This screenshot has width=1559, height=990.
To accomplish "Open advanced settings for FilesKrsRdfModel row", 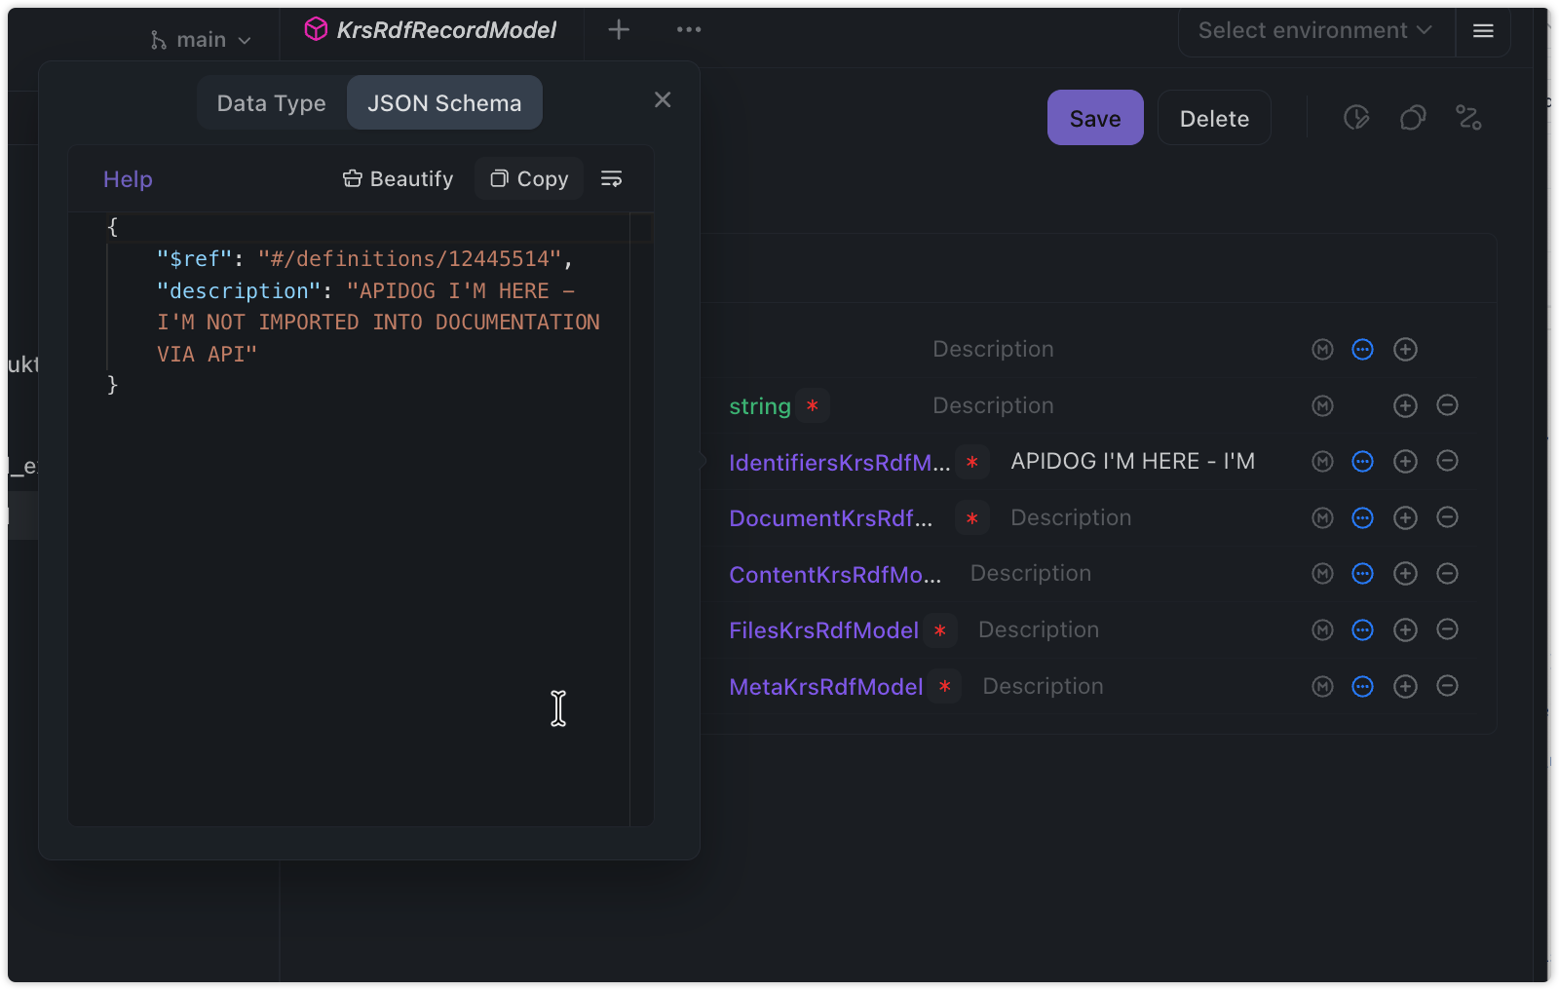I will [x=1362, y=630].
